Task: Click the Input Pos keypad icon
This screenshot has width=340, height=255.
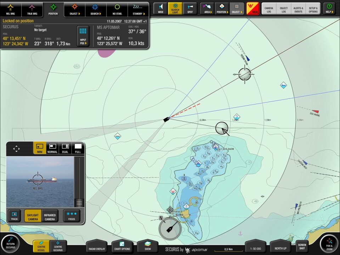Action: (x=83, y=36)
